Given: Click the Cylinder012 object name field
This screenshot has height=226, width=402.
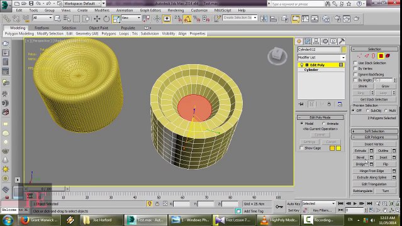Looking at the screenshot, I should pos(319,50).
